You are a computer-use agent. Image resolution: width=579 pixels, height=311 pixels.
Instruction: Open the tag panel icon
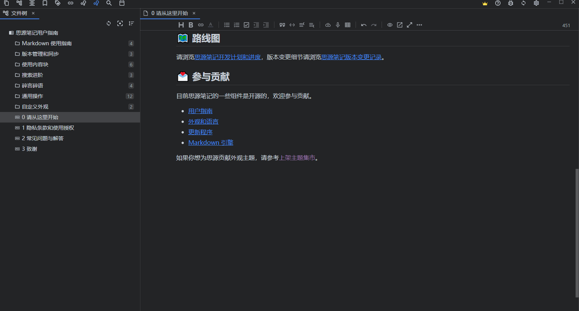pyautogui.click(x=58, y=3)
